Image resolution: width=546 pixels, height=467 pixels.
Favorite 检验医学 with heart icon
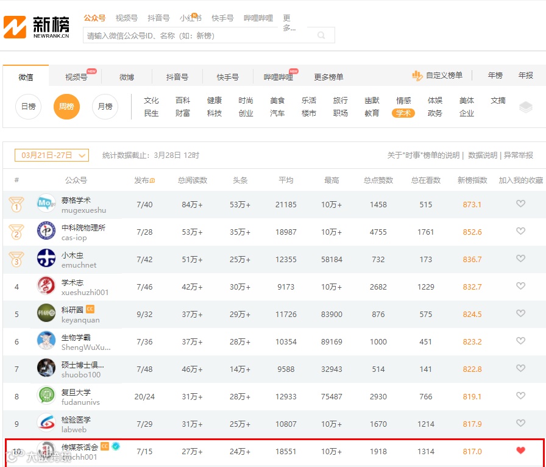point(520,423)
